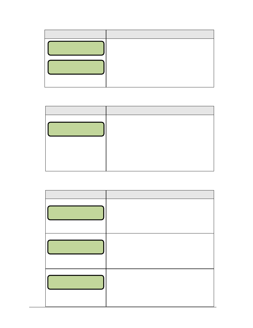Click the second green box in first table

76,67
